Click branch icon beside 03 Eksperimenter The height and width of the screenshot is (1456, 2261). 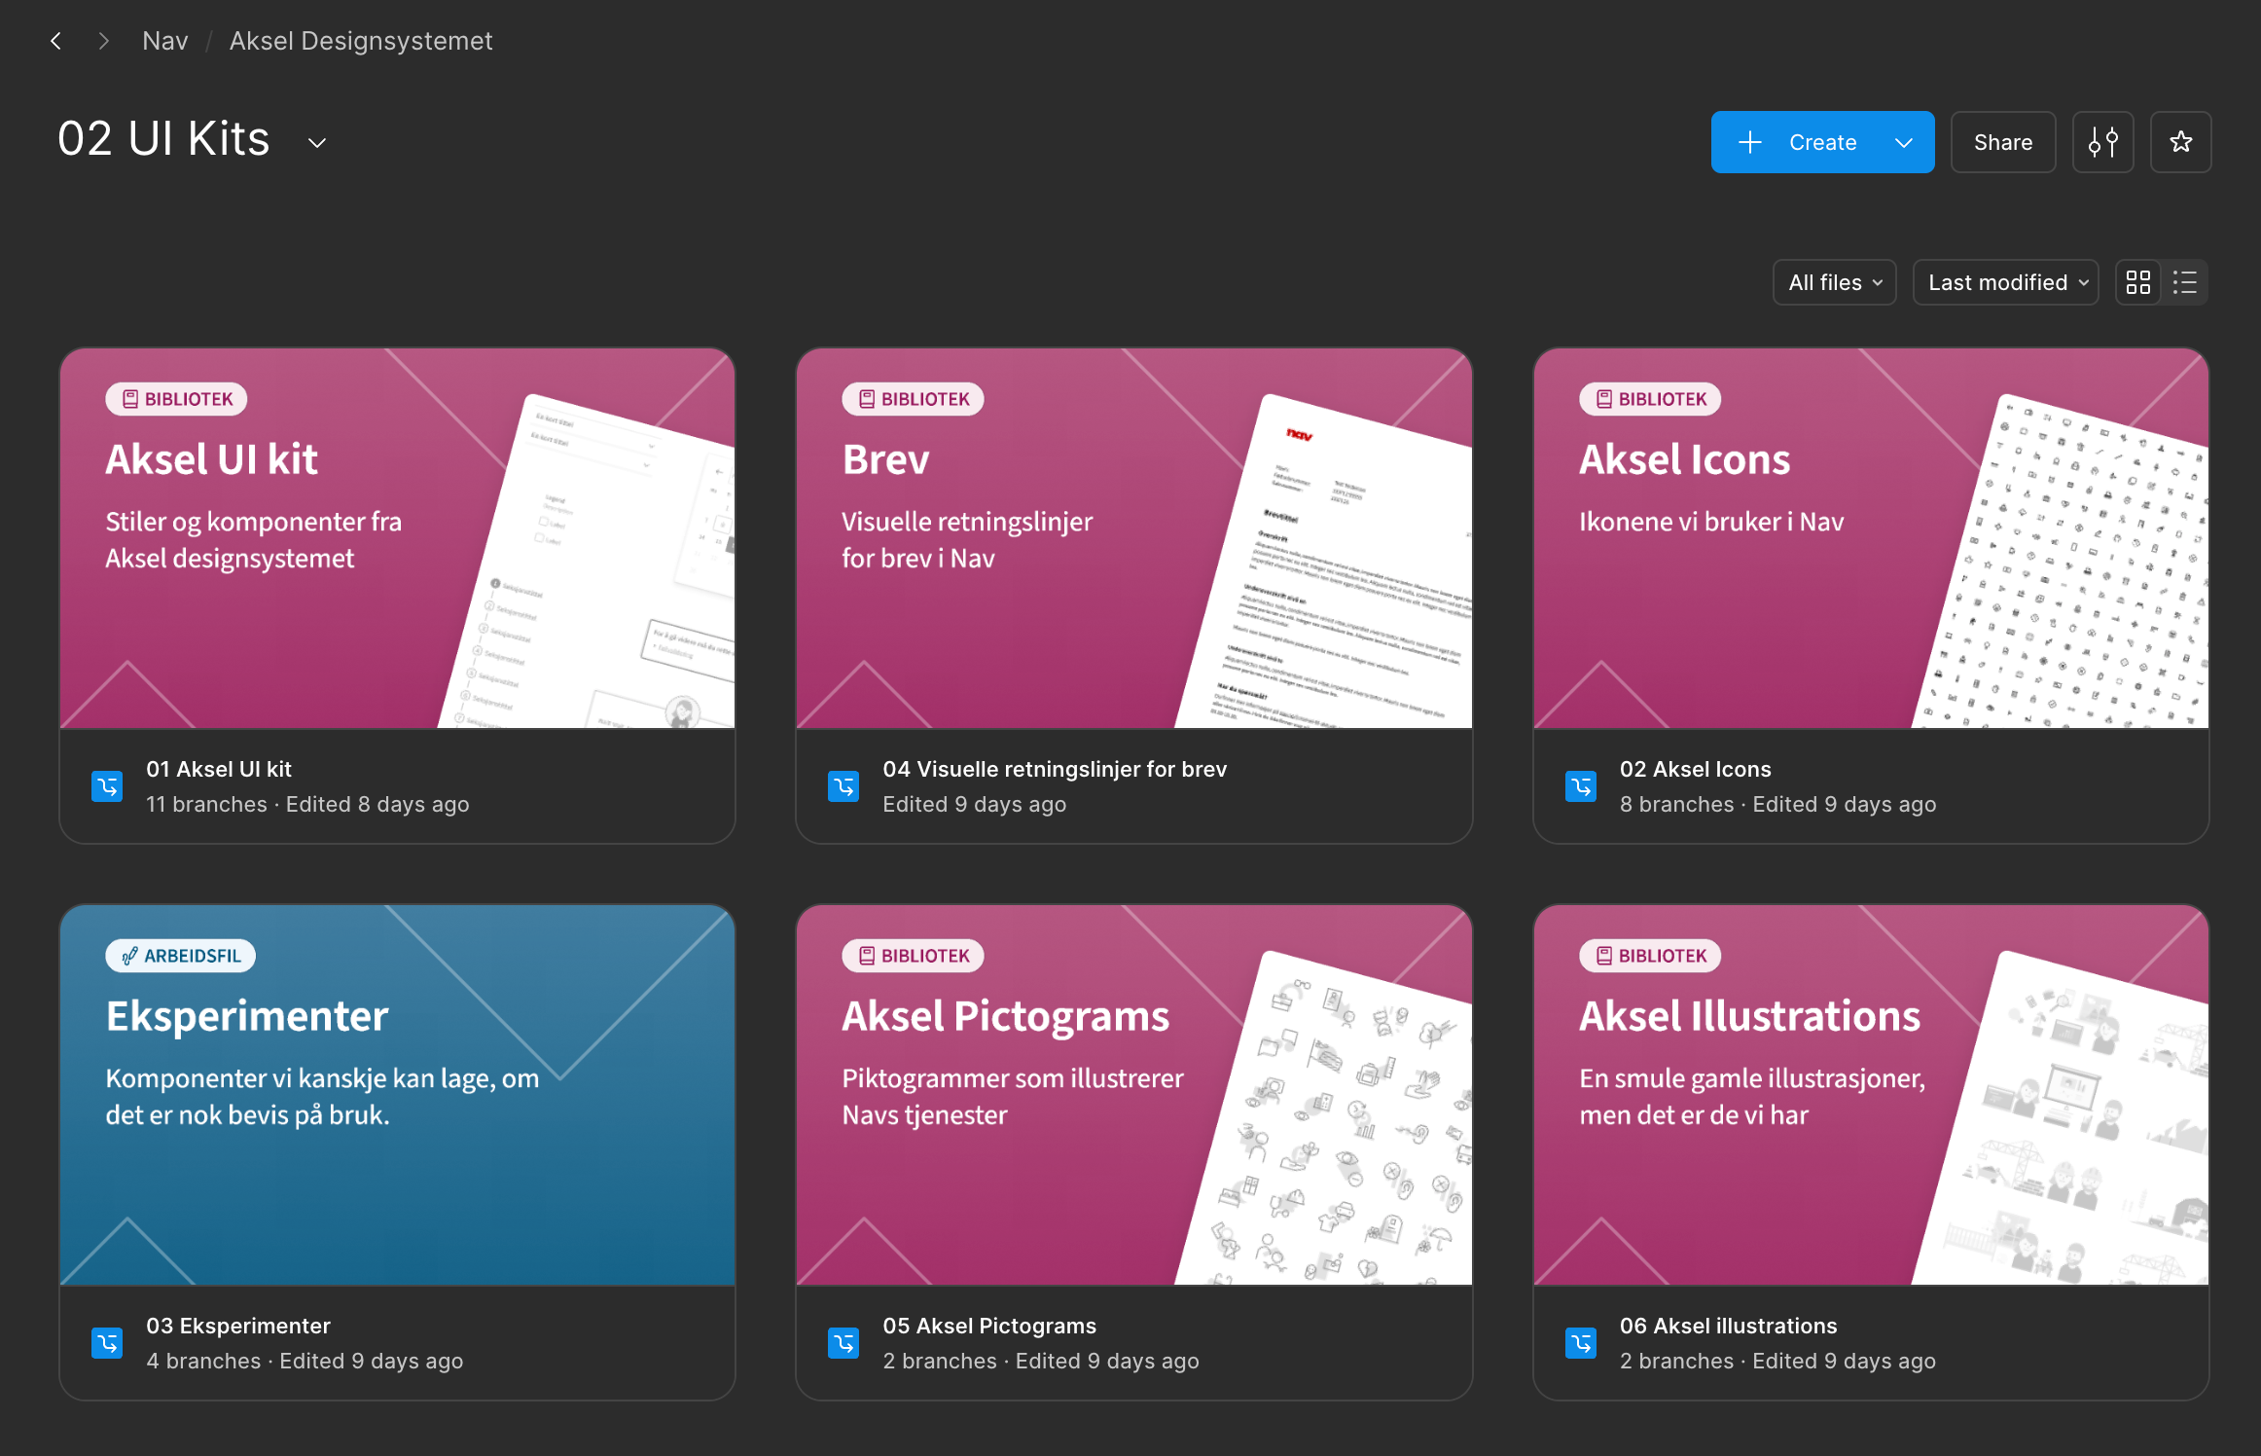coord(107,1342)
